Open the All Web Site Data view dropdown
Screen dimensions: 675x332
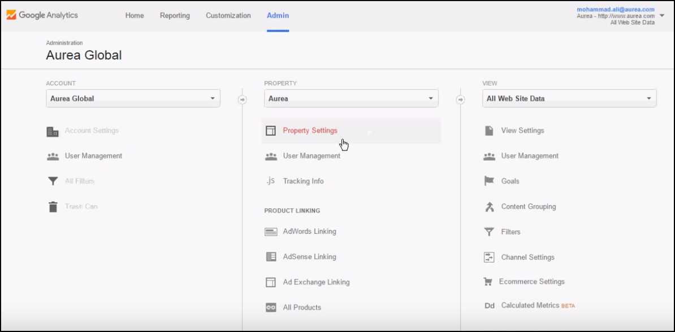click(569, 98)
